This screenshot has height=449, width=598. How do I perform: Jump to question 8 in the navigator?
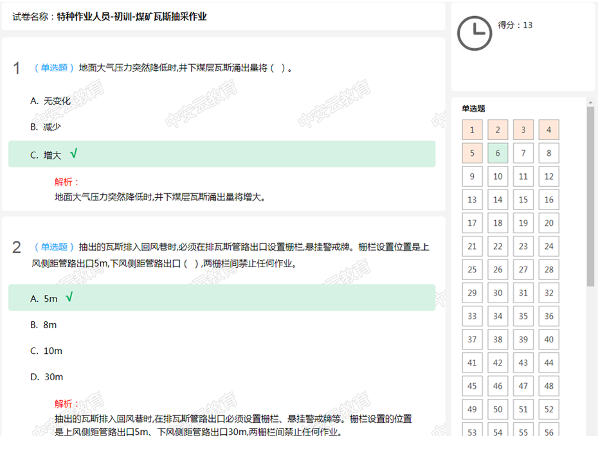[x=548, y=153]
